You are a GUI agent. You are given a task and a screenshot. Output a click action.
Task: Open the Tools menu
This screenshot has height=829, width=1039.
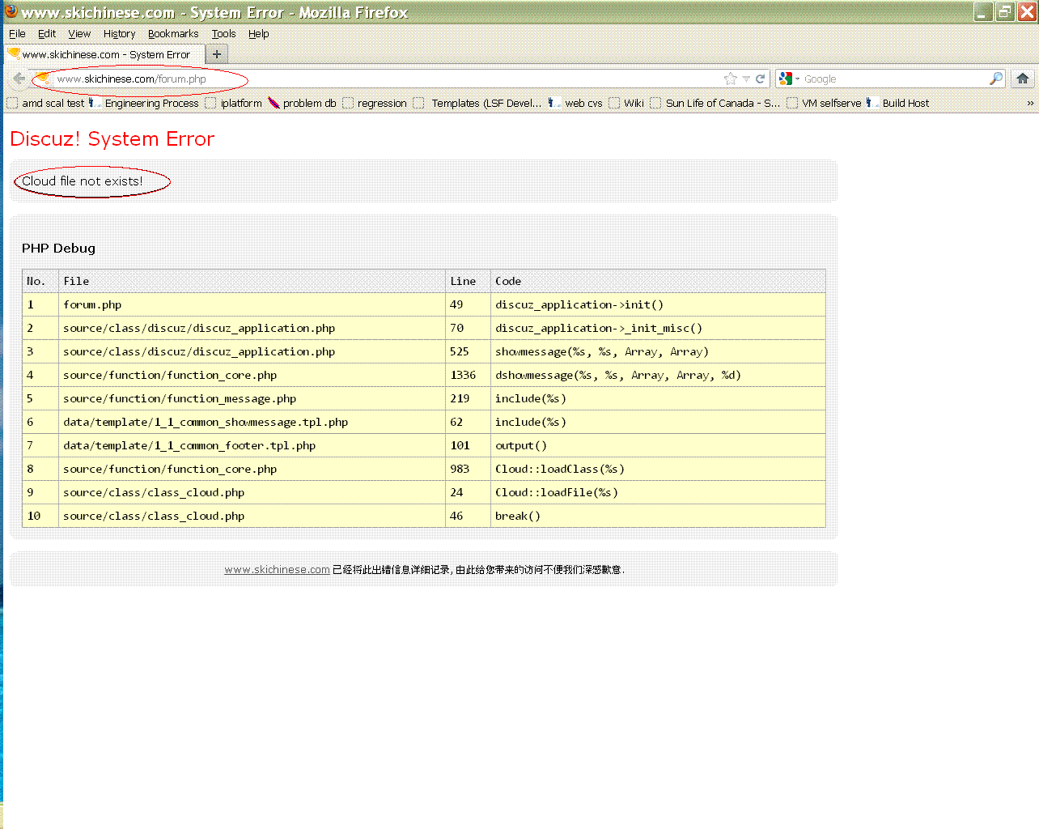[223, 34]
